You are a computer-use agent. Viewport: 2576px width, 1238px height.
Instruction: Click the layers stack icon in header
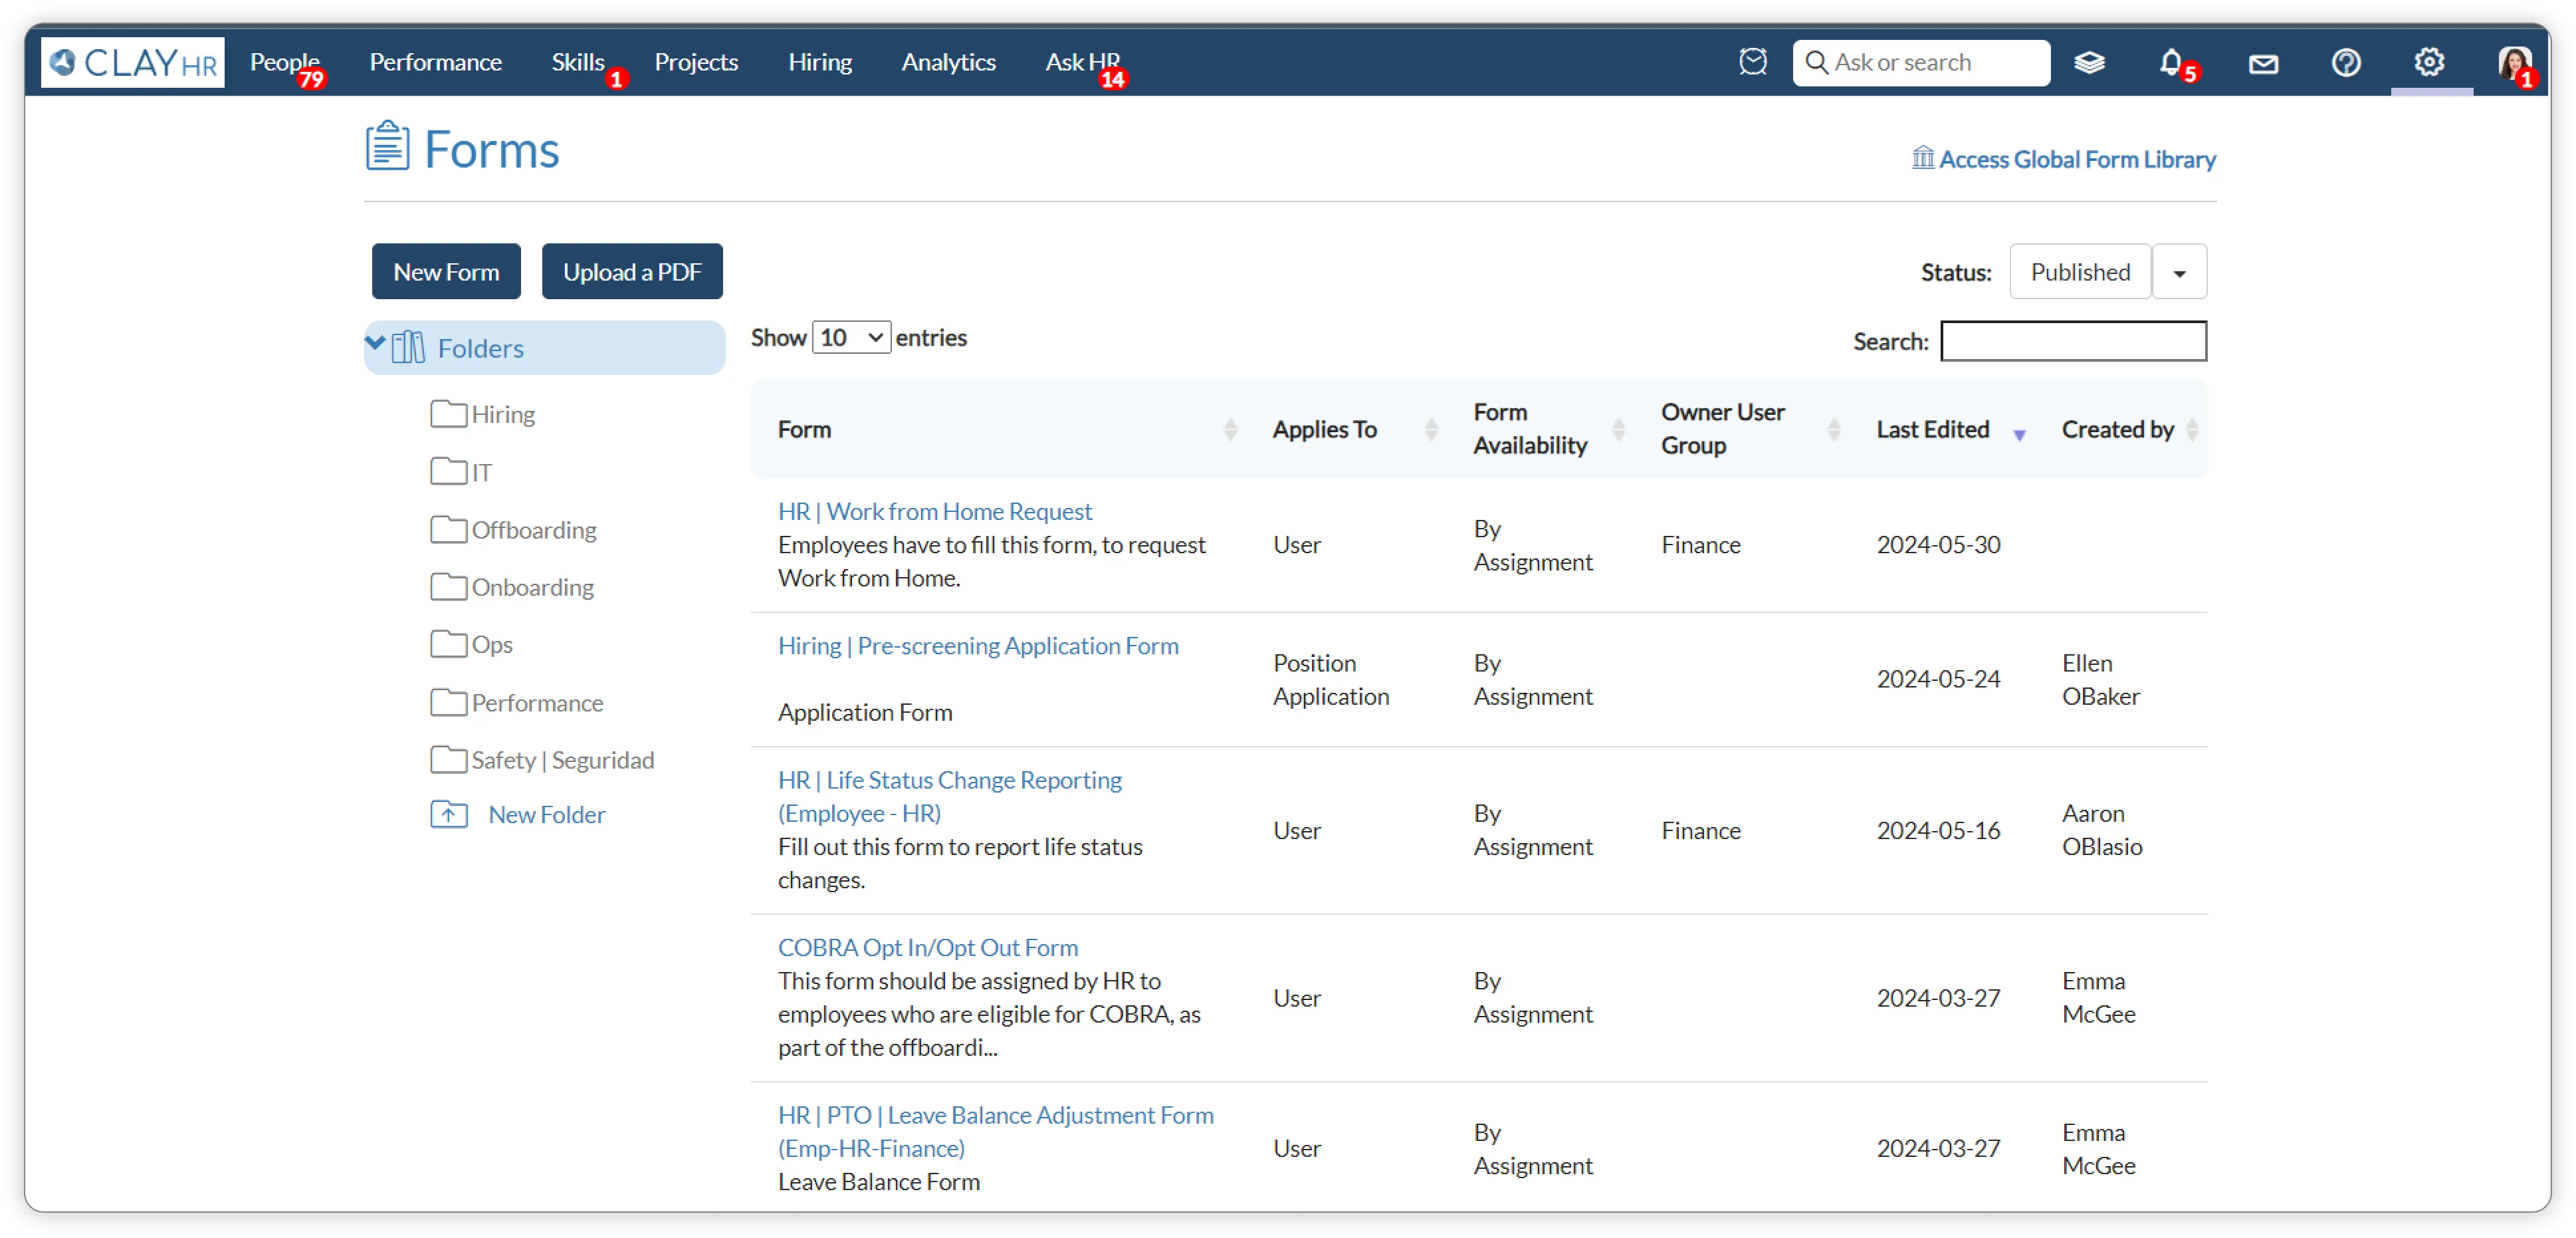coord(2089,63)
